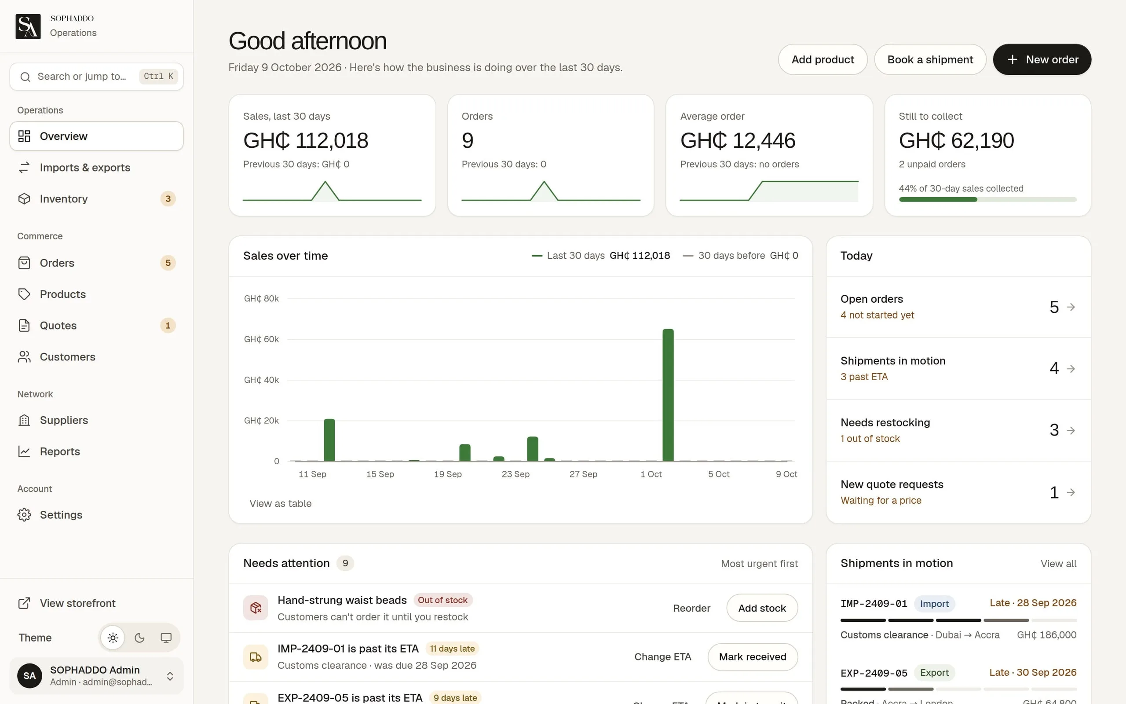Screen dimensions: 1126x704
Task: Open the Most urgent first sort option
Action: [x=759, y=563]
